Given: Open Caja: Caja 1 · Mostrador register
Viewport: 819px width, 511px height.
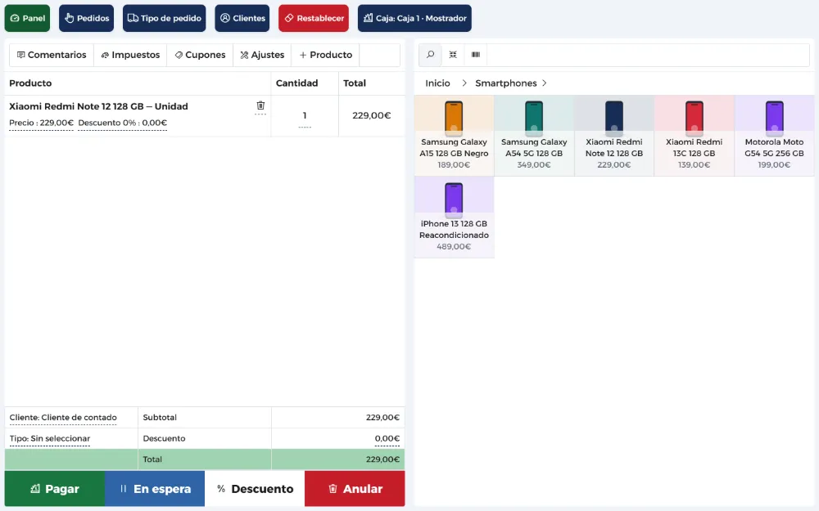Looking at the screenshot, I should point(414,18).
